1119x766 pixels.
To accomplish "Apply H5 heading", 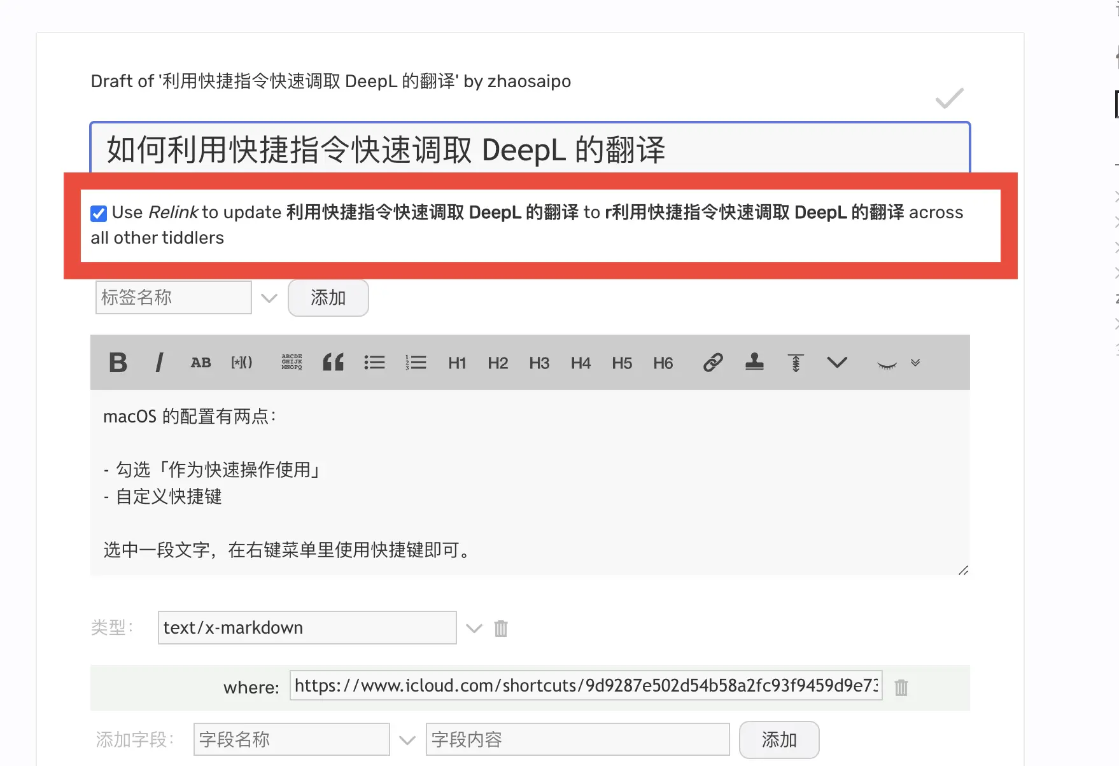I will [622, 363].
